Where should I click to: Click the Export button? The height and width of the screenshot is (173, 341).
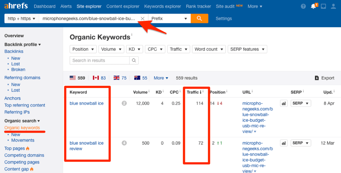324,78
